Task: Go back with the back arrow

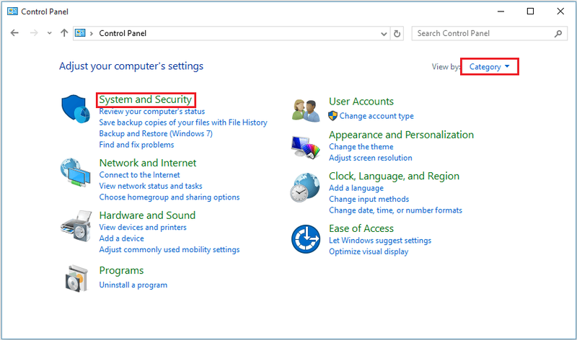Action: 14,33
